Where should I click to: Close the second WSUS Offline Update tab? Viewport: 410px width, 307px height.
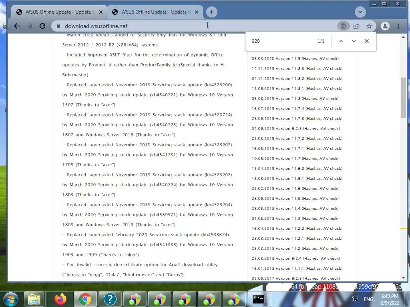(197, 12)
